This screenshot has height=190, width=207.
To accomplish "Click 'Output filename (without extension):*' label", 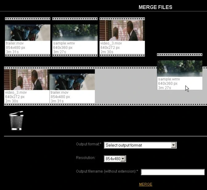I will pos(107,171).
